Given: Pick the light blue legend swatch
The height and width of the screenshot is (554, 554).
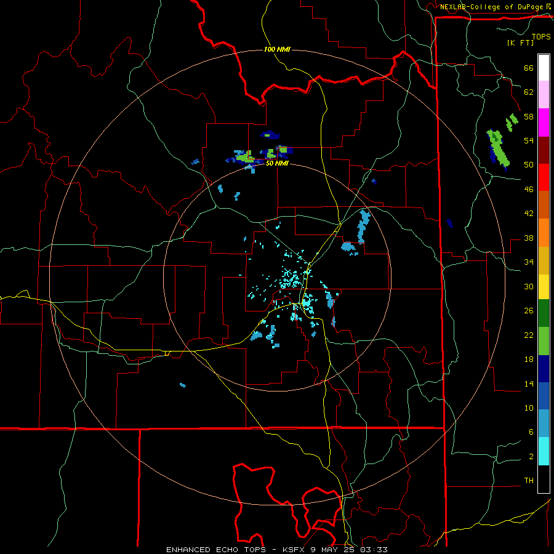Looking at the screenshot, I should (544, 424).
